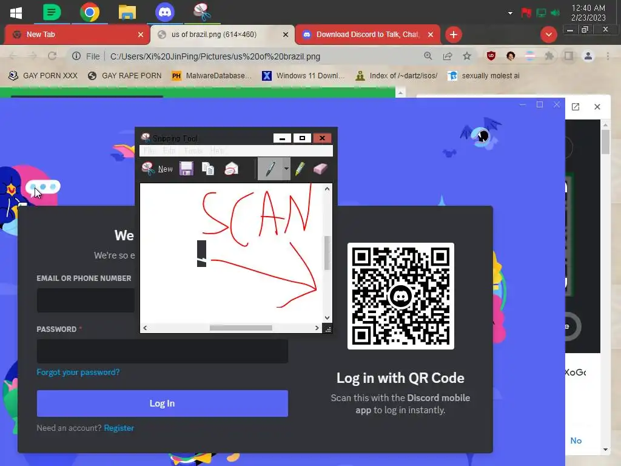Click the open-in-new-window icon on right panel
This screenshot has height=466, width=621.
[x=576, y=107]
